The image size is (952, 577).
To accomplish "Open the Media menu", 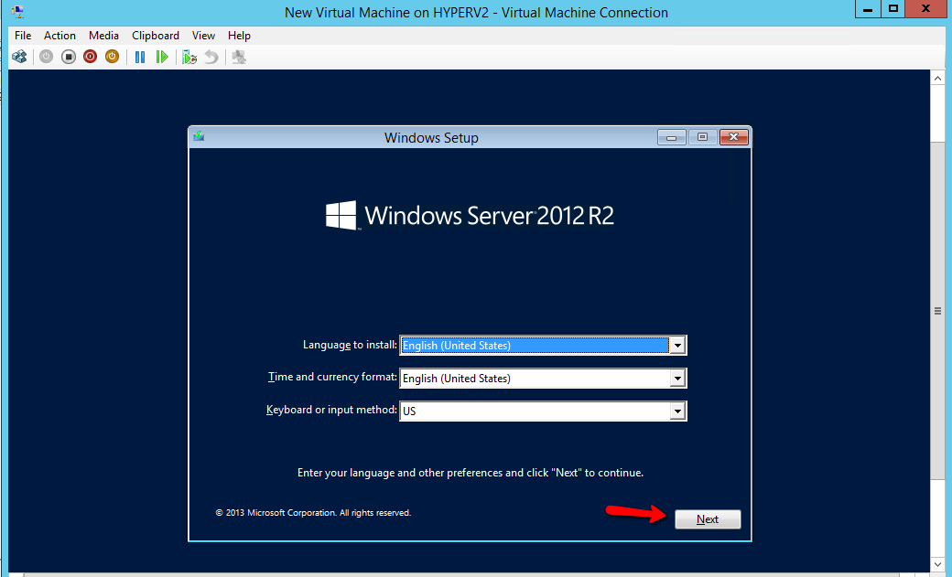I will point(103,36).
